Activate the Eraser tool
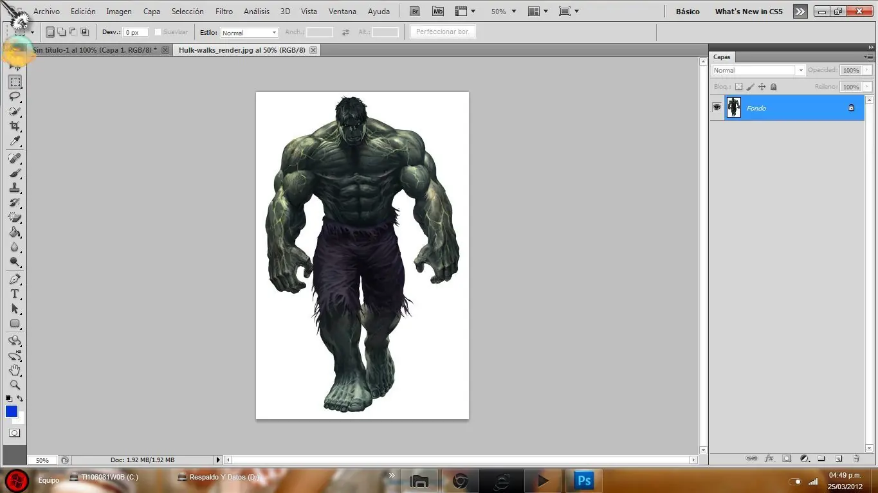The image size is (878, 493). pyautogui.click(x=15, y=217)
